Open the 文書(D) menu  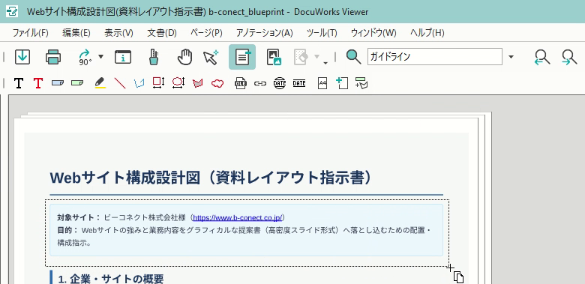162,33
